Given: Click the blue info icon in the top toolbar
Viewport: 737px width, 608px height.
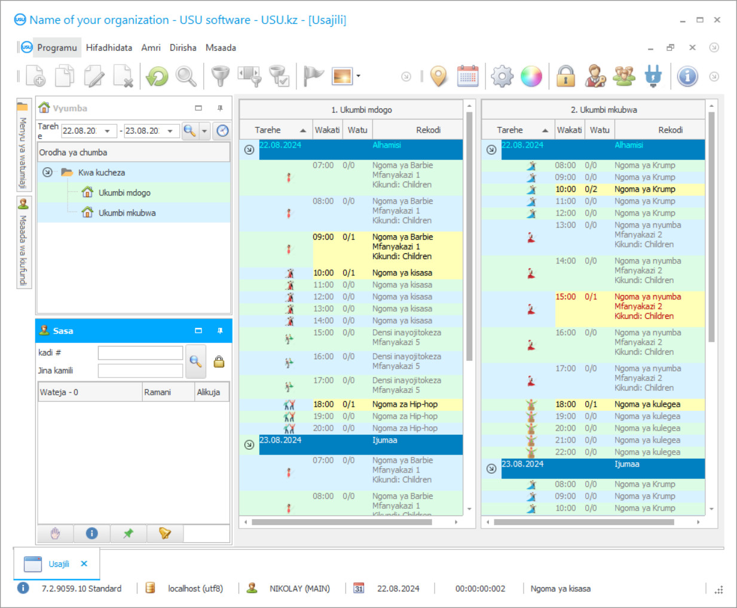Looking at the screenshot, I should coord(687,76).
